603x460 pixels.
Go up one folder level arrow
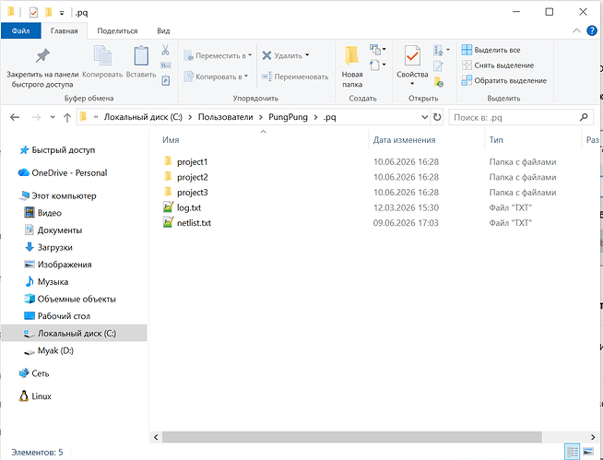coord(67,117)
